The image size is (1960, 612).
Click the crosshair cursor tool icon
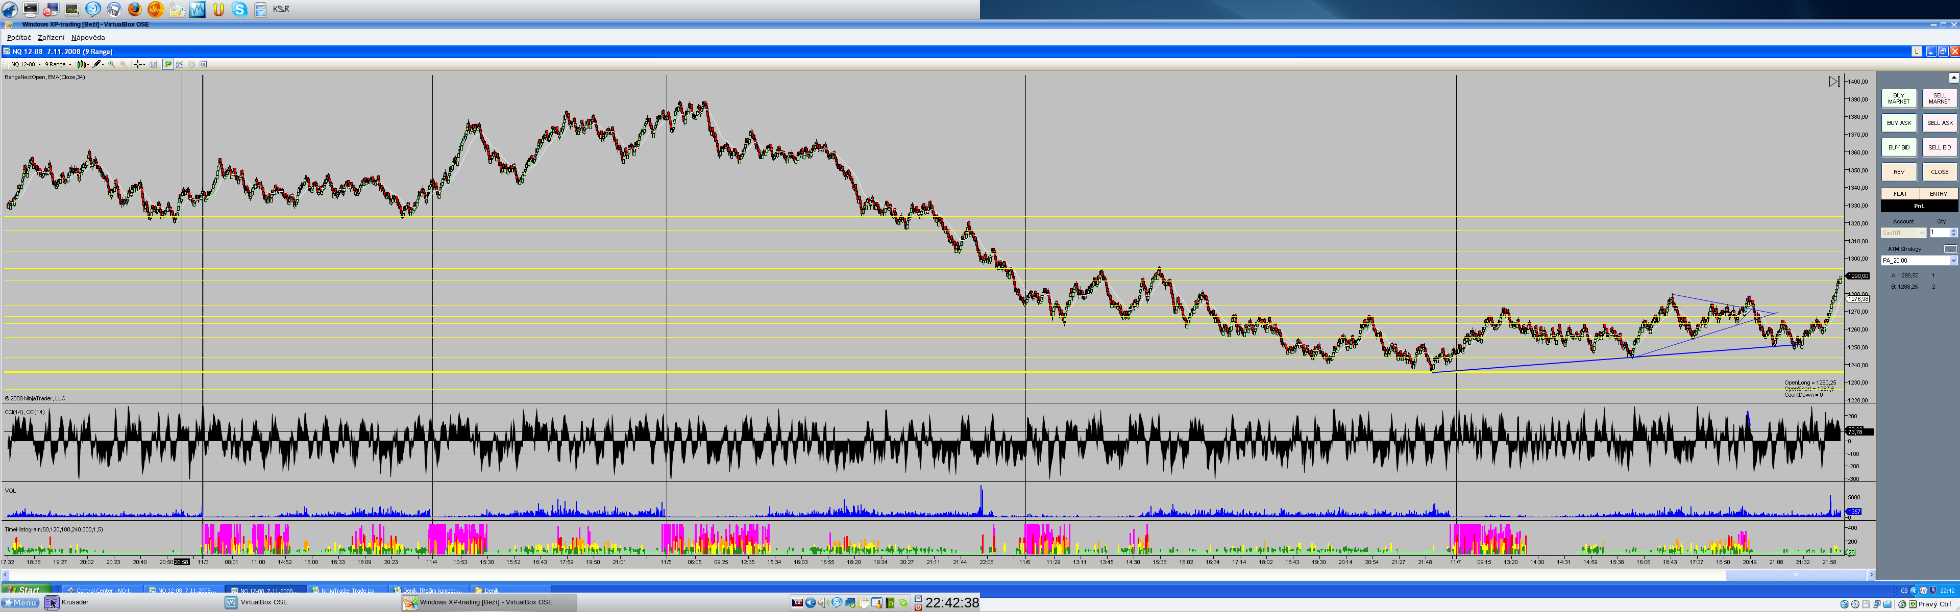point(138,64)
